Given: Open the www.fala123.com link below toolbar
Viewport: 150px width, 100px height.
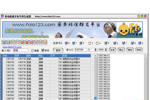Looking at the screenshot, I should pos(12,47).
